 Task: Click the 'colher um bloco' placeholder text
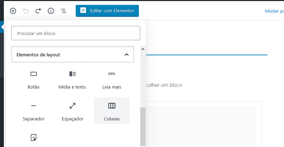click(x=164, y=85)
